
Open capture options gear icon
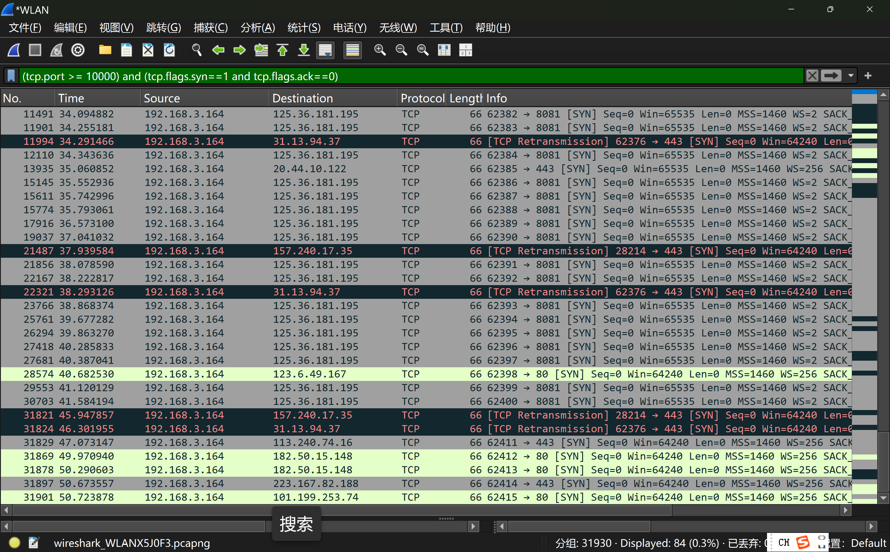coord(78,50)
